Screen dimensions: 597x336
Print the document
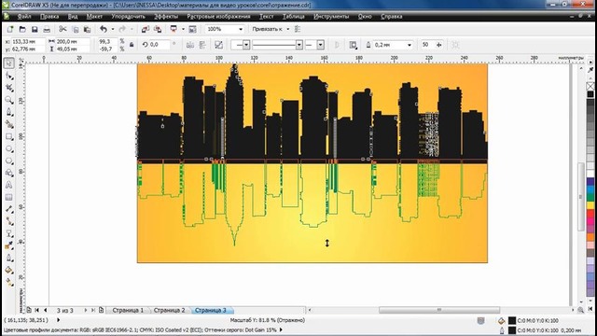click(x=47, y=29)
